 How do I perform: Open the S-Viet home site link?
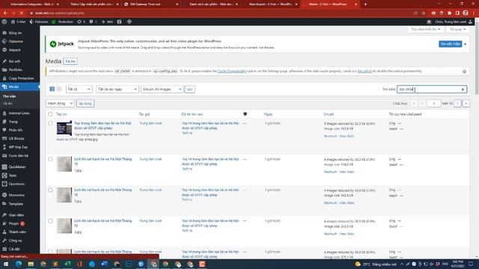[x=18, y=22]
